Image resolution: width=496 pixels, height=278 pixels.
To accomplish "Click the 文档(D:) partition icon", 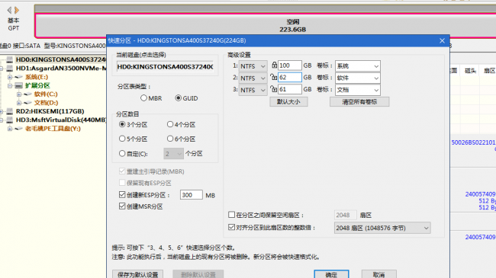I will click(x=27, y=102).
